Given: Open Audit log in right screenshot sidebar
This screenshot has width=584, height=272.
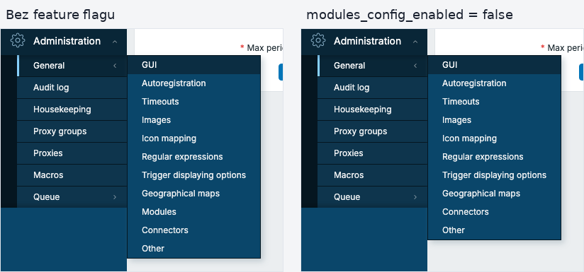Looking at the screenshot, I should click(x=373, y=88).
